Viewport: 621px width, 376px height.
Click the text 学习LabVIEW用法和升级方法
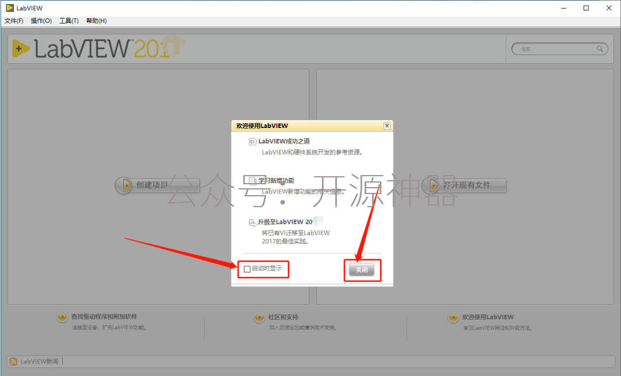(498, 328)
